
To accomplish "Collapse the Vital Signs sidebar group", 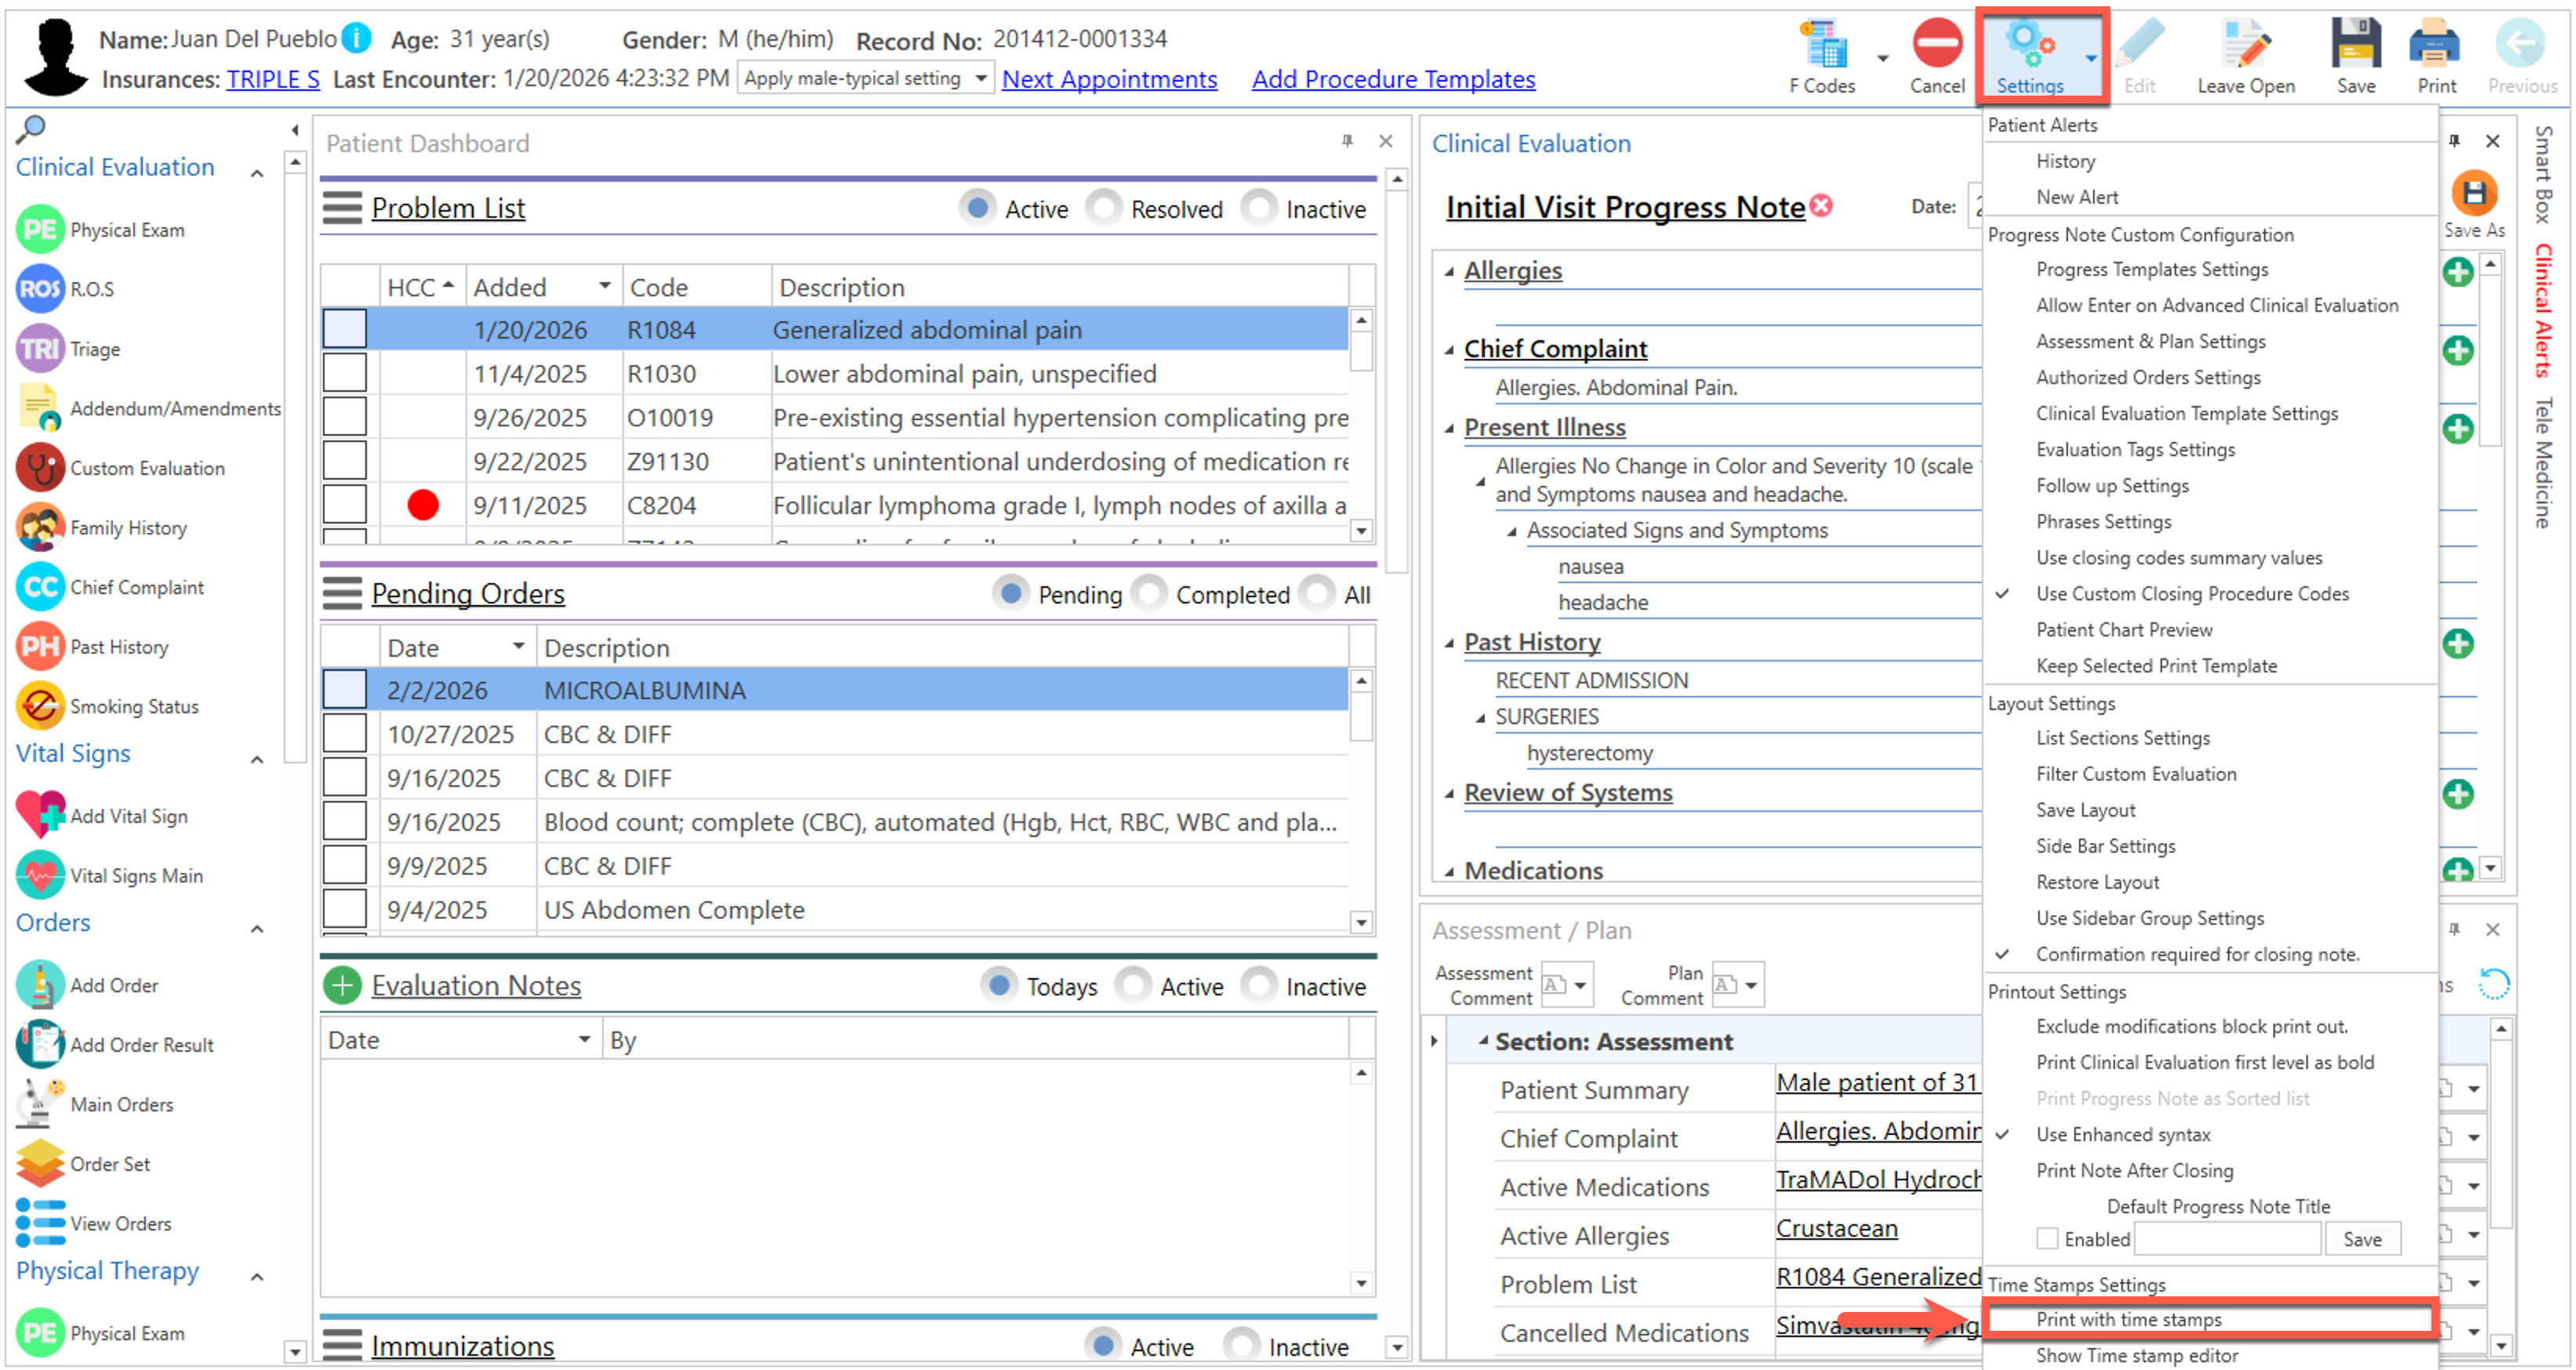I will [x=257, y=759].
